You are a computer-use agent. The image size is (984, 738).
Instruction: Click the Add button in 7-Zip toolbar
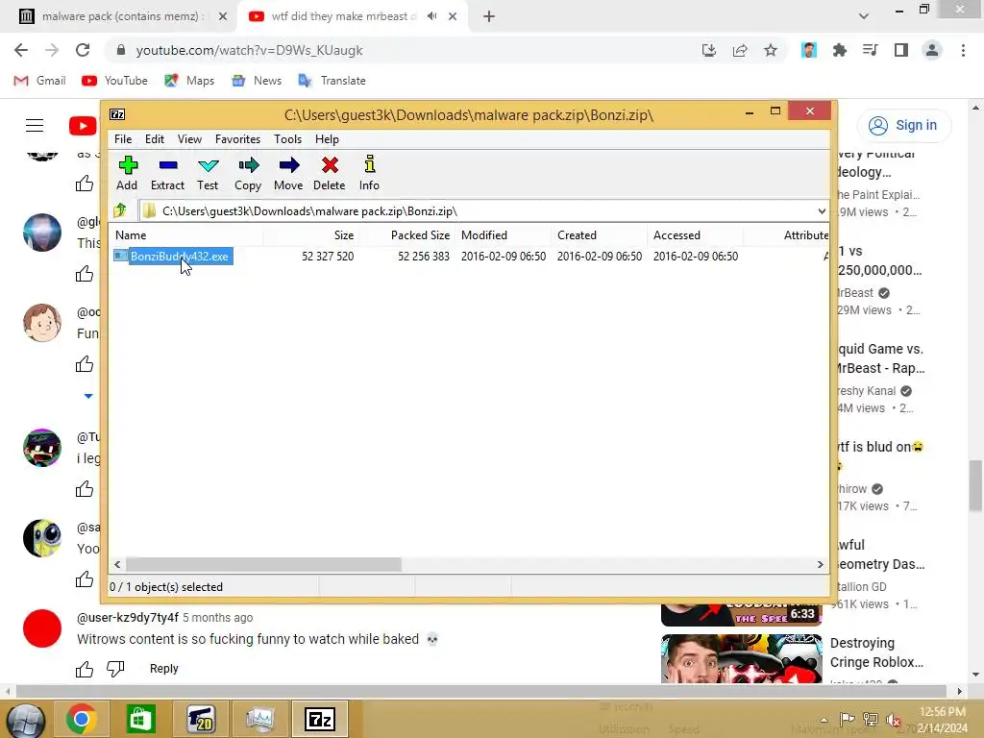tap(128, 173)
